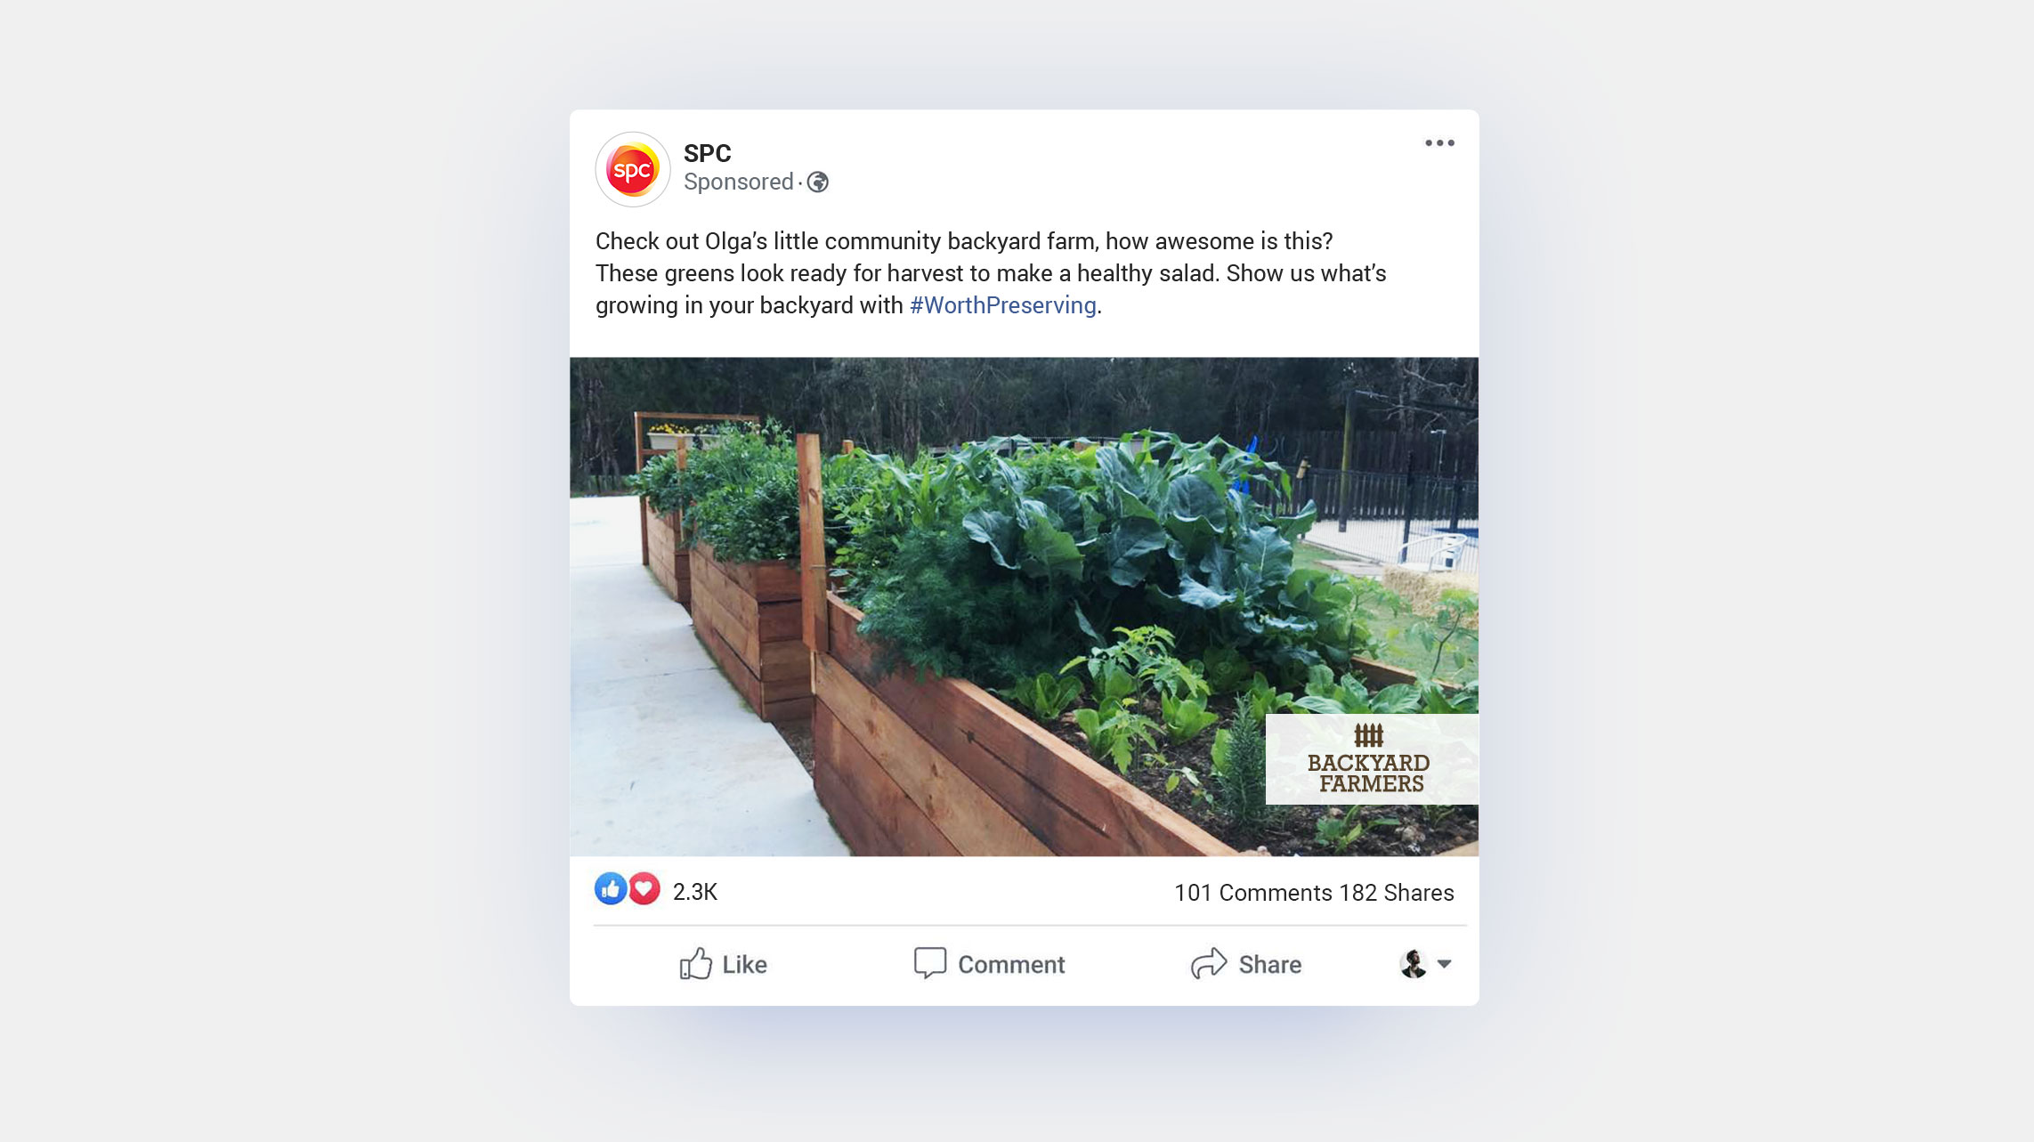This screenshot has height=1142, width=2034.
Task: Click the Comment button label
Action: [x=1011, y=965]
